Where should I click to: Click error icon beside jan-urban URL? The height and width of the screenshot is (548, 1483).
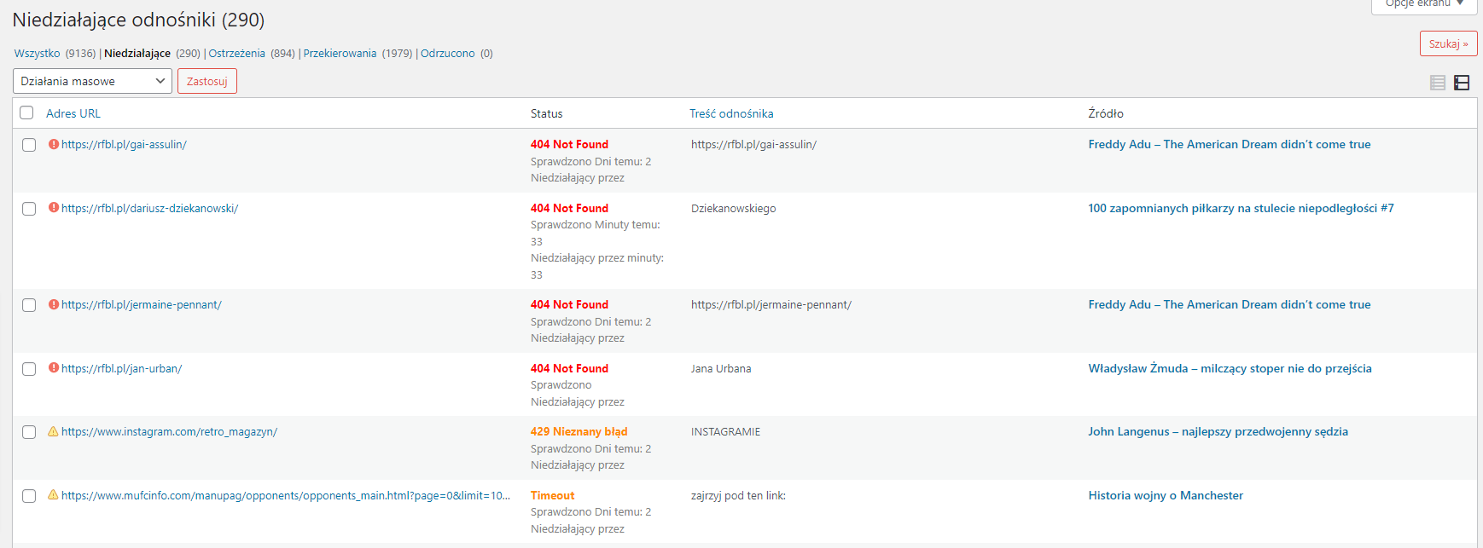[54, 368]
